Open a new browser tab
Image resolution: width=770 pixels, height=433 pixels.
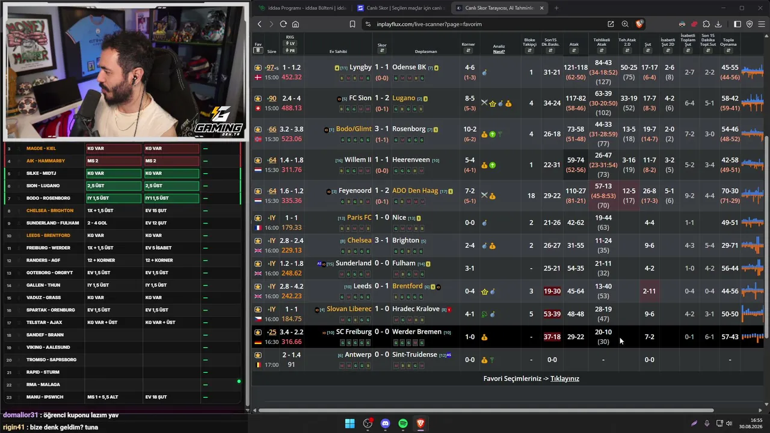tap(556, 8)
